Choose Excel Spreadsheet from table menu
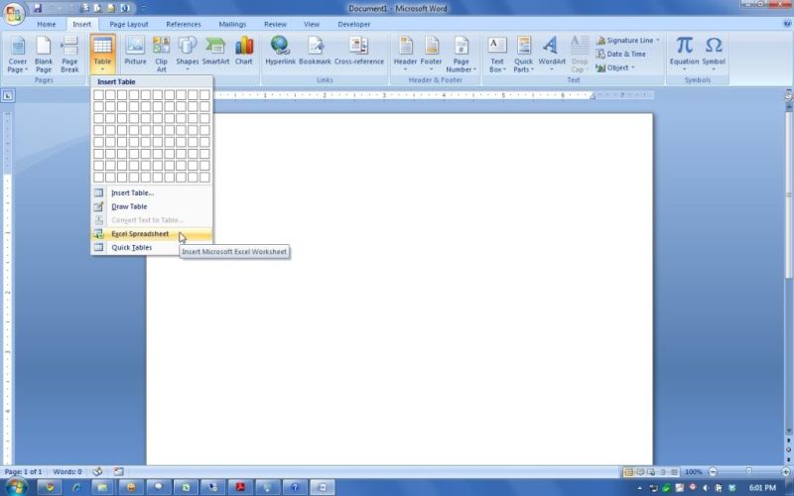The width and height of the screenshot is (794, 496). pos(152,234)
